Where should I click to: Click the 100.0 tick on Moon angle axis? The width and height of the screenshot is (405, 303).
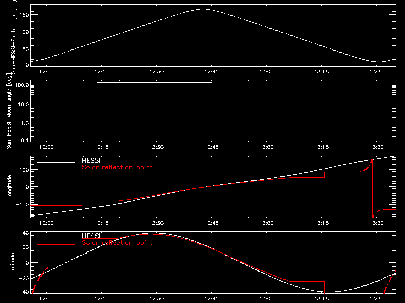[22, 85]
